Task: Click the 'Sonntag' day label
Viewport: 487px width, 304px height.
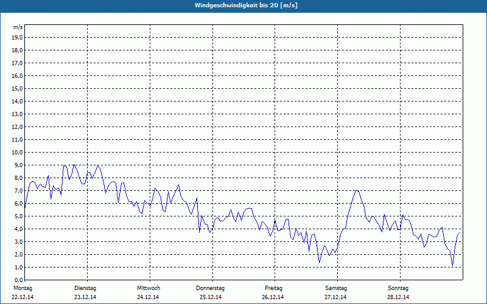Action: (x=398, y=288)
